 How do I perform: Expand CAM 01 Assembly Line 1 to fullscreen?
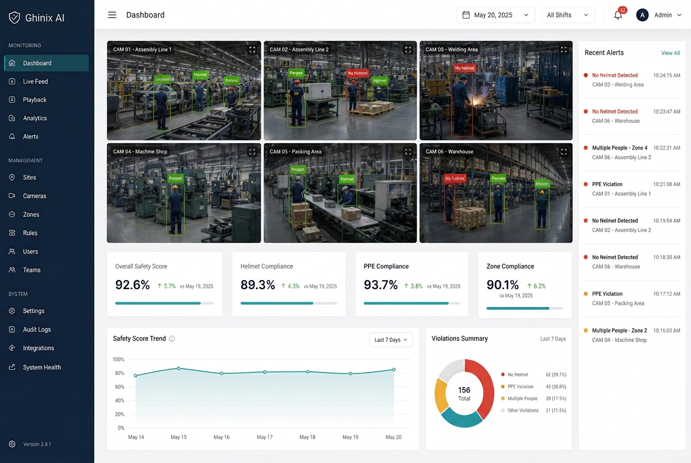pos(252,50)
